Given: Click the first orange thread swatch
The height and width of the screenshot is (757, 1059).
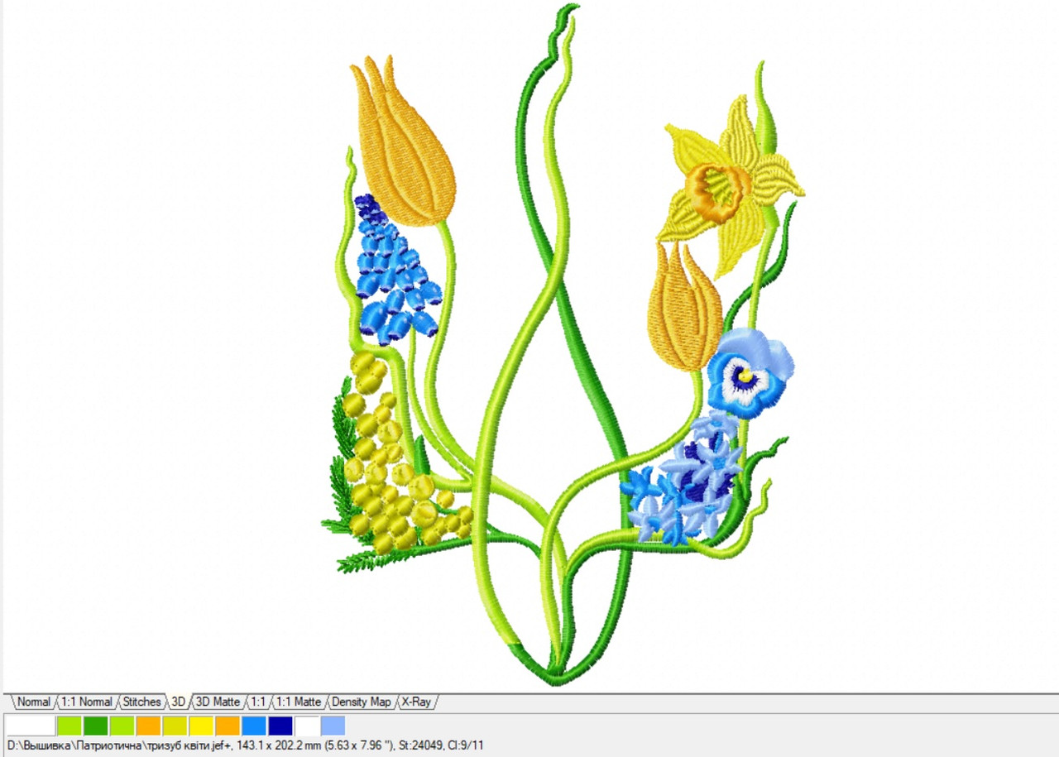Looking at the screenshot, I should pyautogui.click(x=148, y=726).
